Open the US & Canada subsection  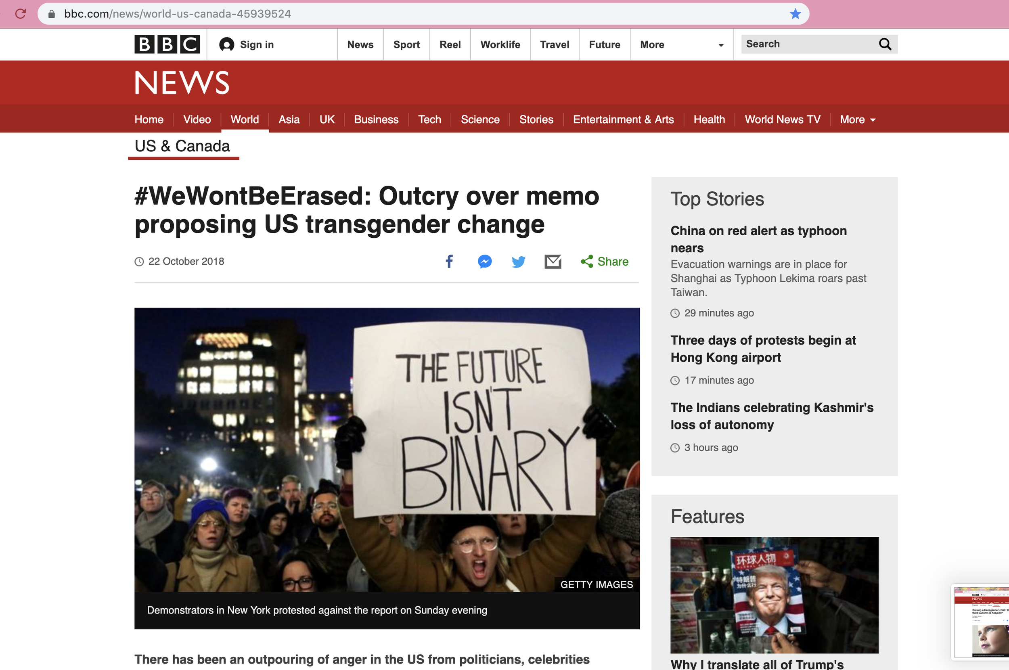pyautogui.click(x=182, y=146)
